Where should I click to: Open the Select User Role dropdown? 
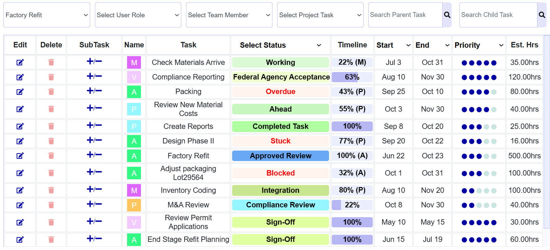(x=138, y=15)
